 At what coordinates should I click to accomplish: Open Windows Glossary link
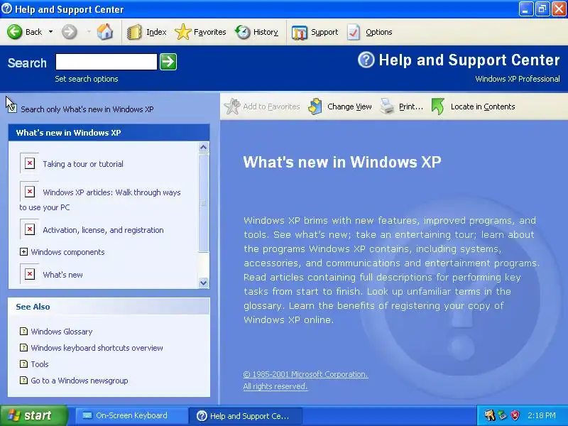tap(62, 332)
